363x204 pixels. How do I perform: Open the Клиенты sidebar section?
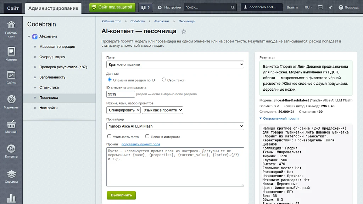11,151
